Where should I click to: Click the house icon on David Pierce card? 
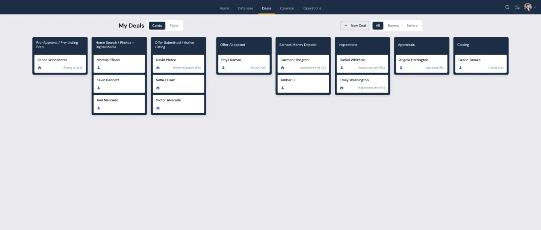pos(158,68)
